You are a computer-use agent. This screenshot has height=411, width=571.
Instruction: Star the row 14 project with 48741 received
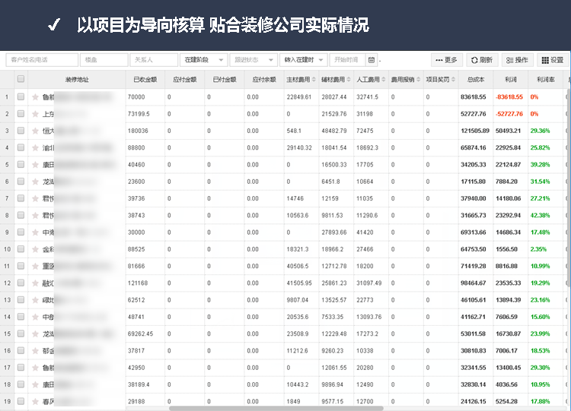35,317
